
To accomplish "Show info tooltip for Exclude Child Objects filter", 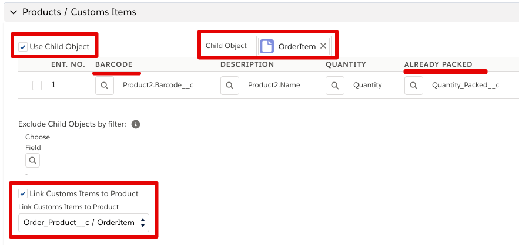I will tap(136, 124).
